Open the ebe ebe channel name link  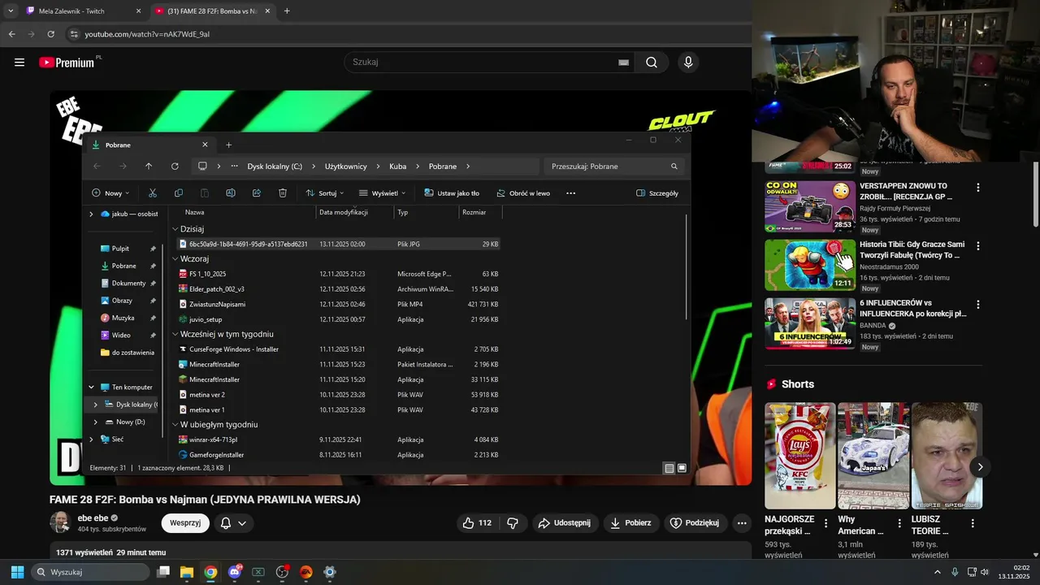pos(93,518)
